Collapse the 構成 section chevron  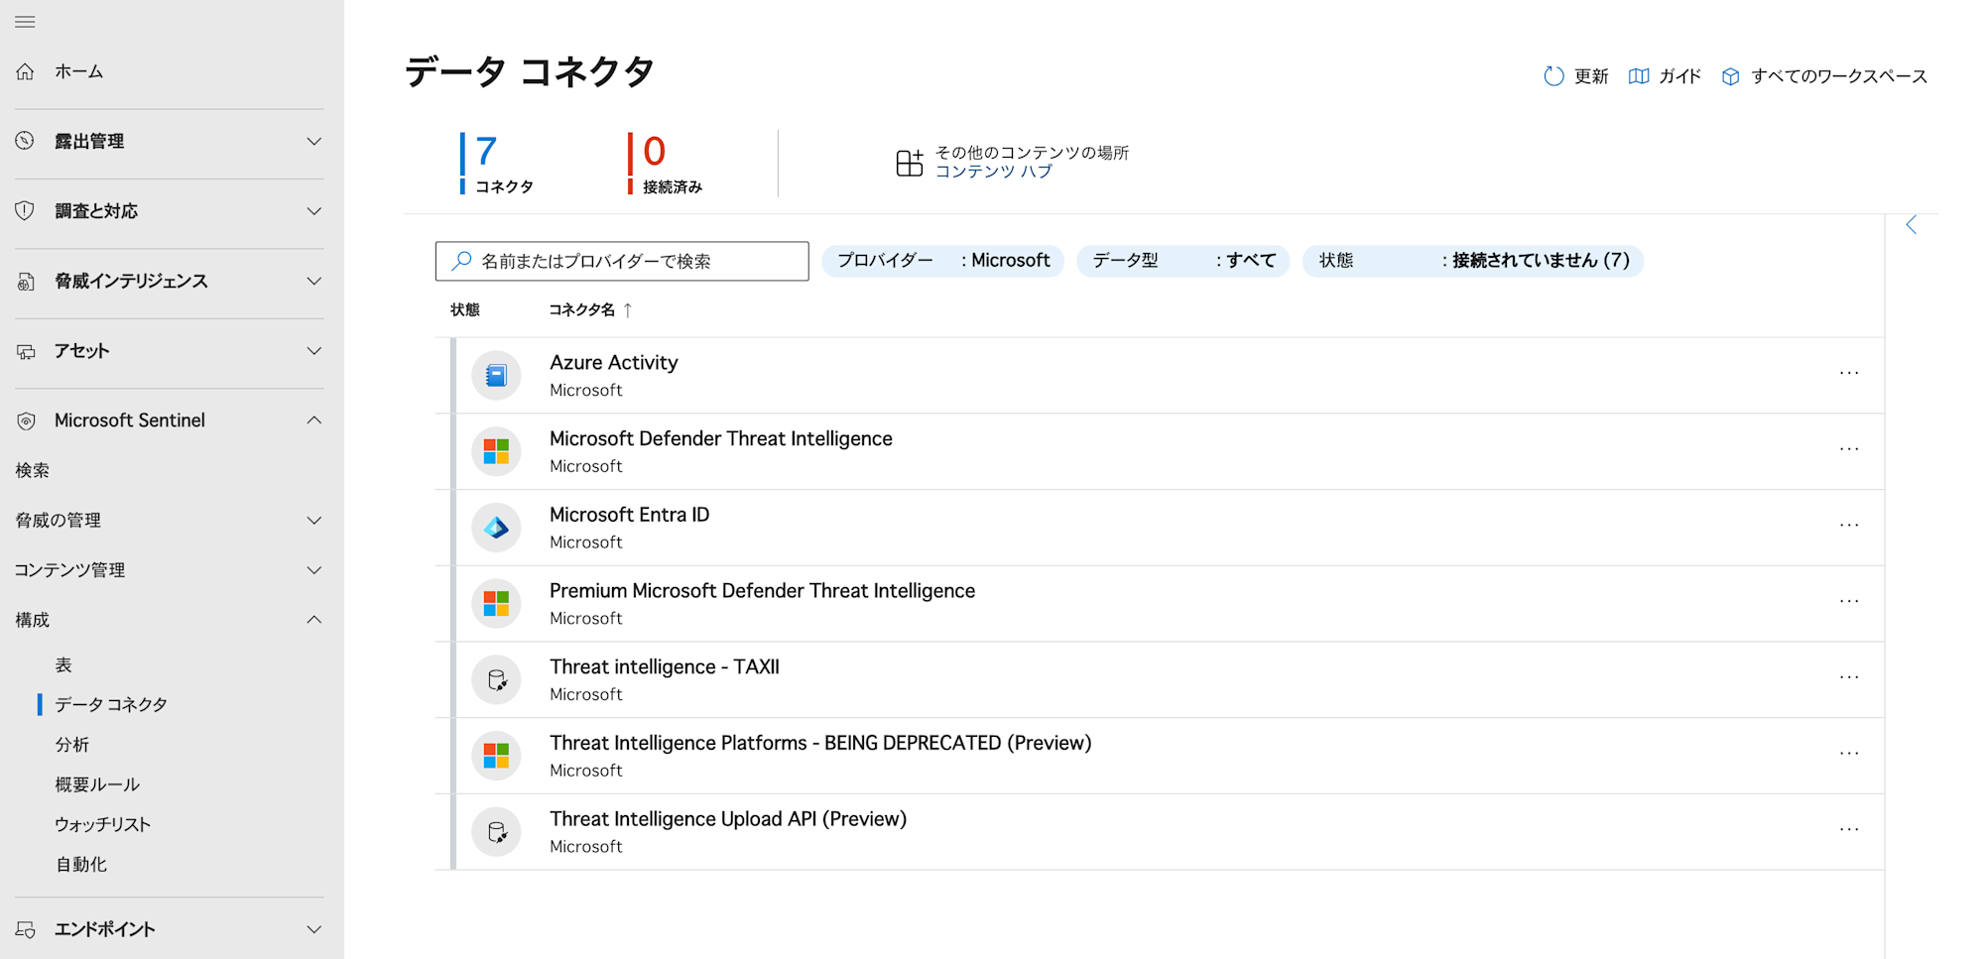313,620
